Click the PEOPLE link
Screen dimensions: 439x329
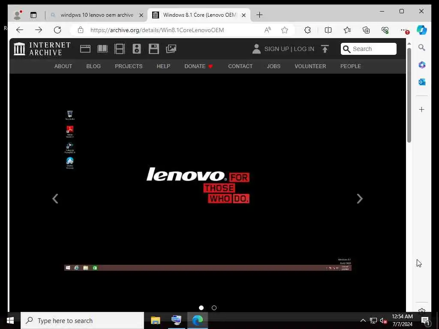[351, 66]
